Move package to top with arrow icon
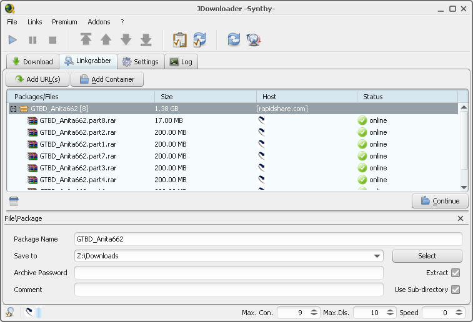The image size is (473, 322). 86,40
